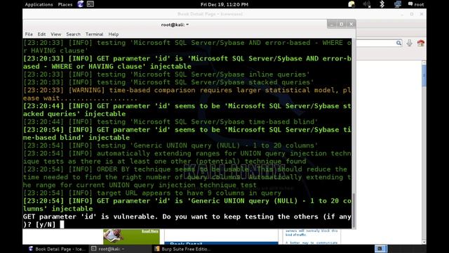Switch to Book Detail Page taskbar item
This screenshot has width=449, height=253.
[57, 249]
